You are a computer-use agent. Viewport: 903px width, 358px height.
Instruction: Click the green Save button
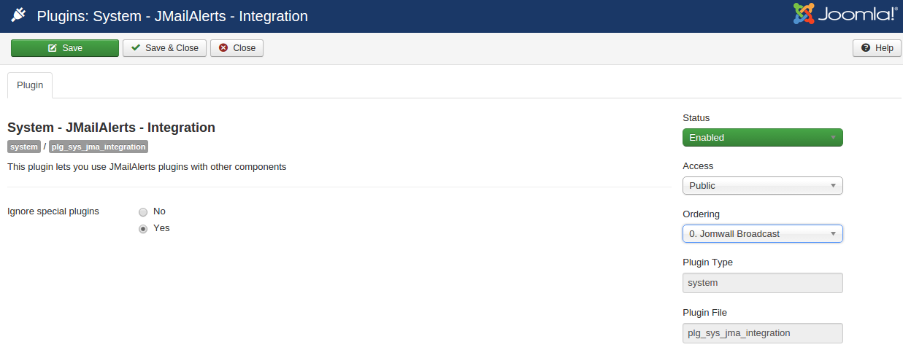point(65,48)
